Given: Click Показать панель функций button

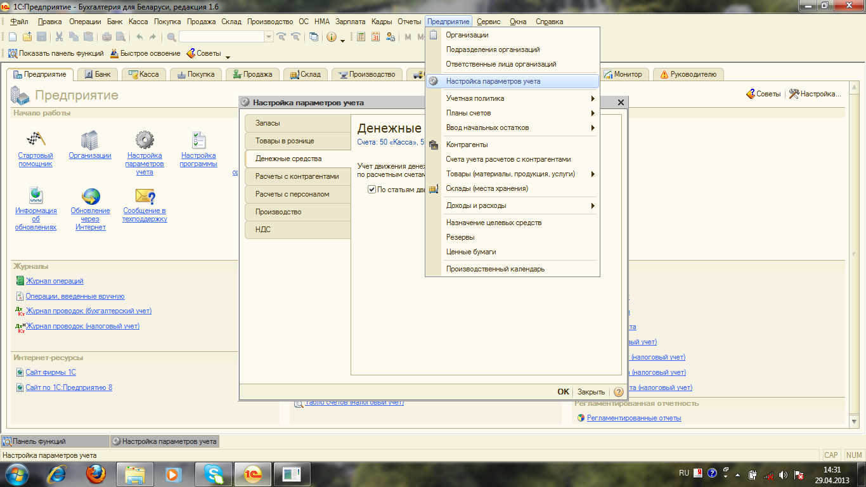Looking at the screenshot, I should coord(56,53).
